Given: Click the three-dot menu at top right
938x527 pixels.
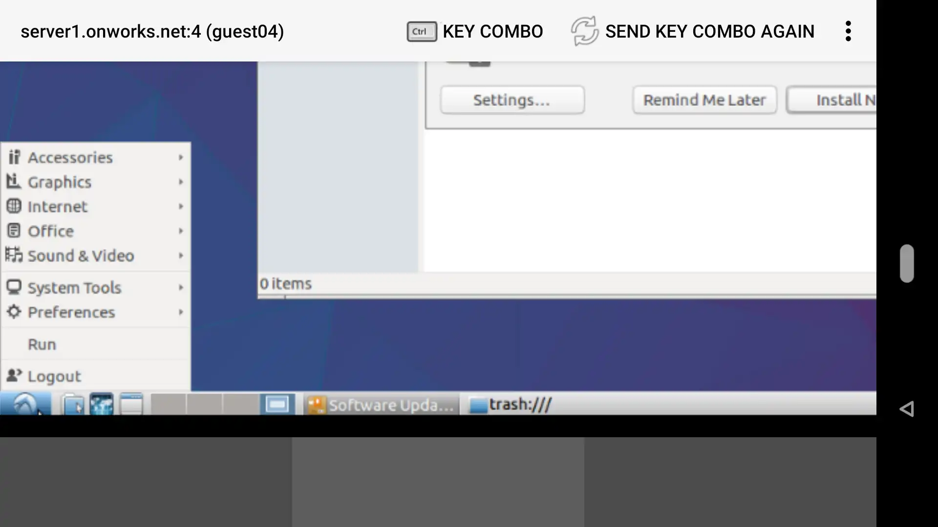Looking at the screenshot, I should 848,31.
